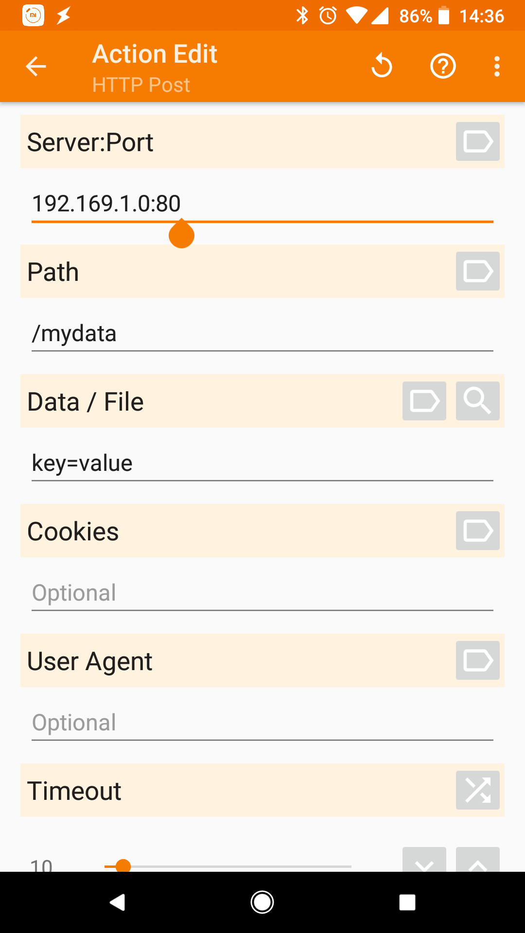Browse files with the magnifier icon
The height and width of the screenshot is (933, 525).
pyautogui.click(x=477, y=401)
